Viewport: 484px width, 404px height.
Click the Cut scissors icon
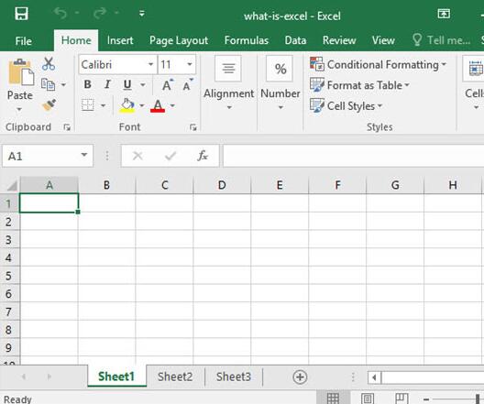pos(49,64)
